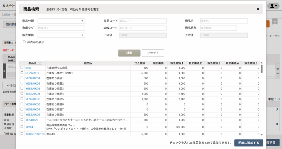Open the 販売単価 dropdown list
Image resolution: width=282 pixels, height=149 pixels.
pos(61,35)
